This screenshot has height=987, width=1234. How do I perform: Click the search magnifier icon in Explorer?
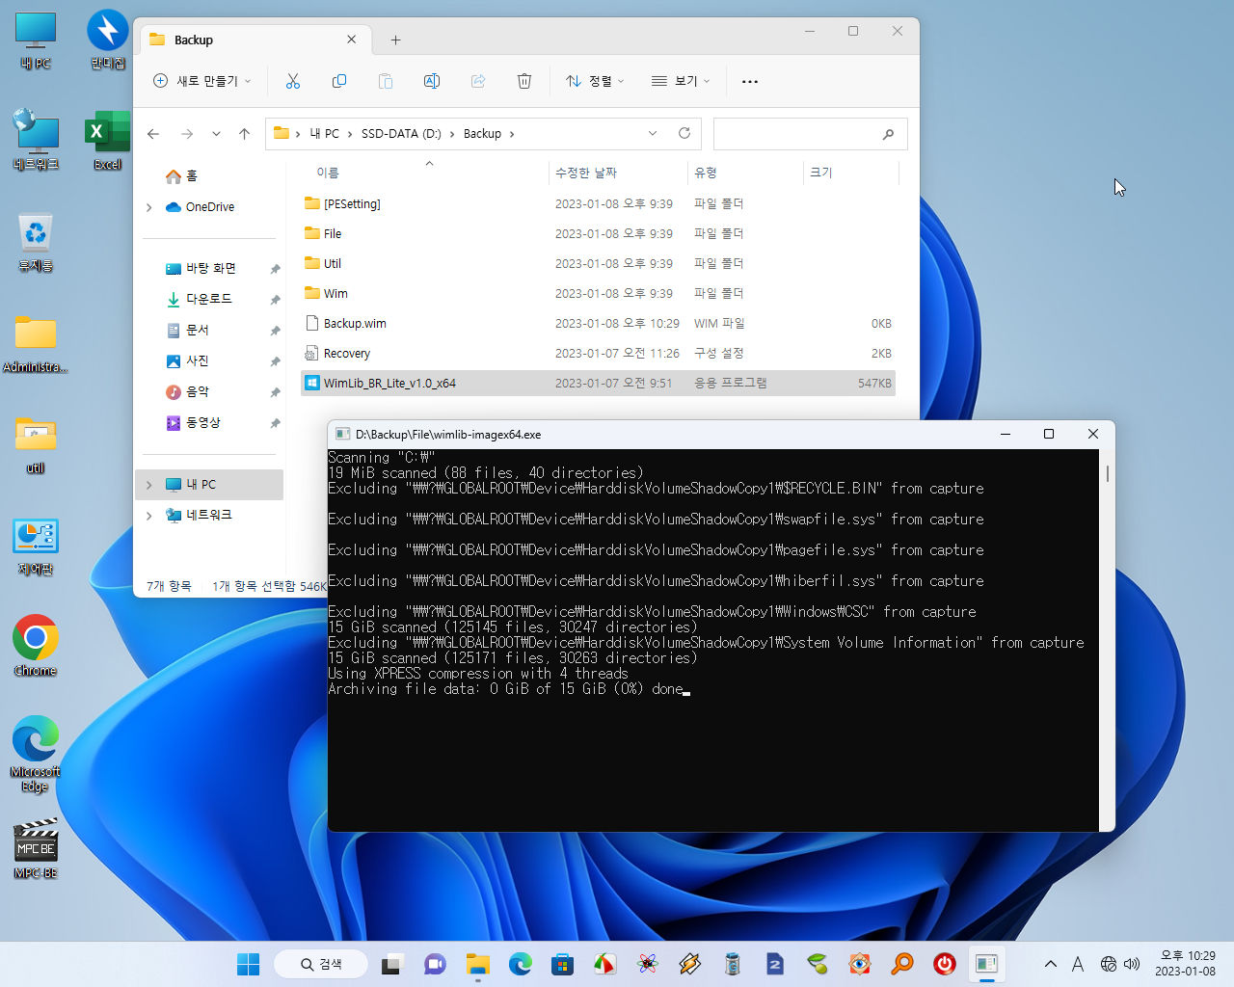click(888, 134)
